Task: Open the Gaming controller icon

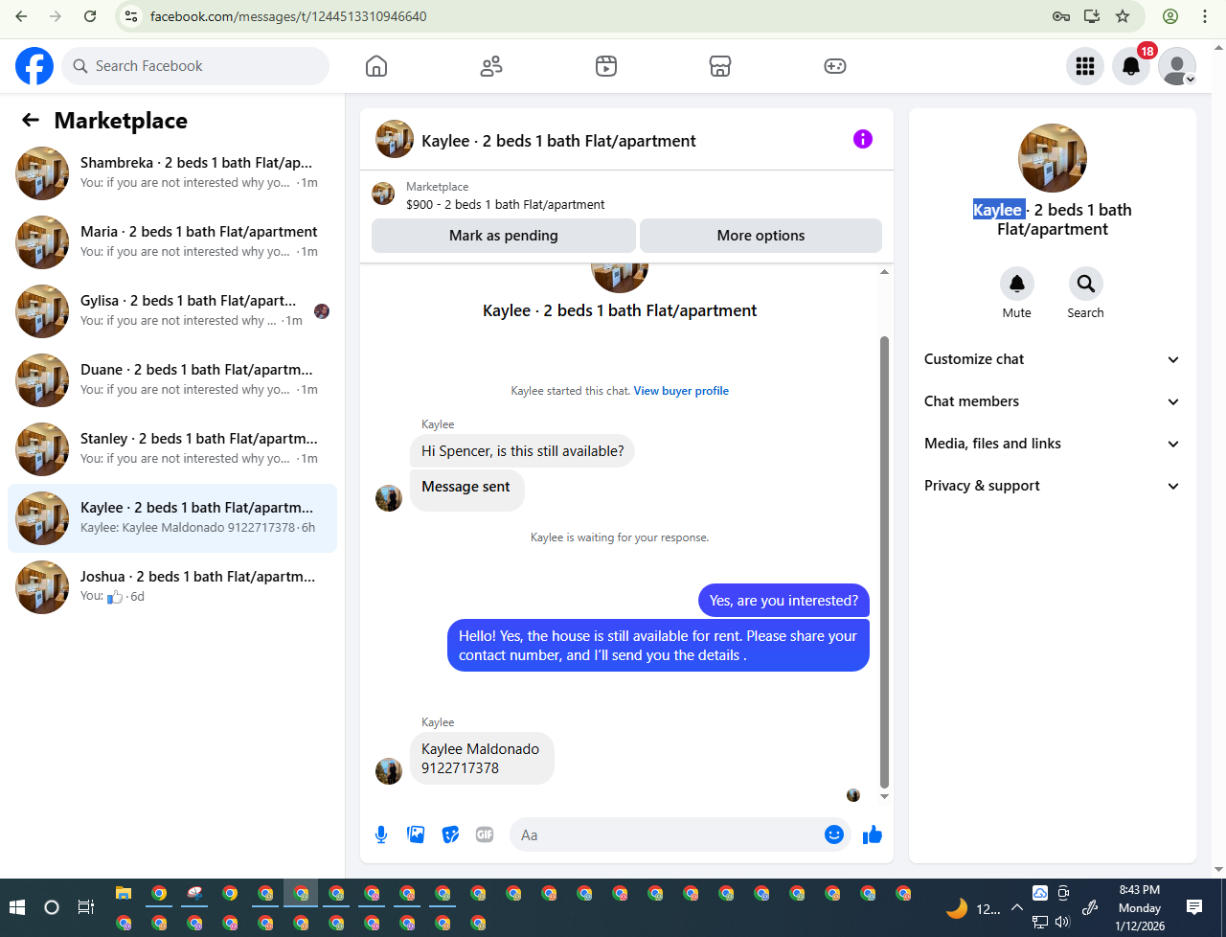Action: 835,66
